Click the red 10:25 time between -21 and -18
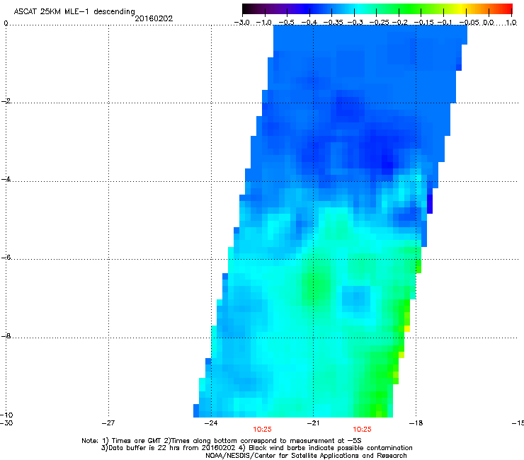The width and height of the screenshot is (524, 460). pos(363,430)
